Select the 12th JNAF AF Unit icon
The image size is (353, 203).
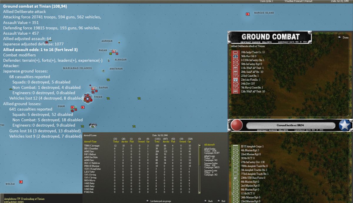pos(235,92)
